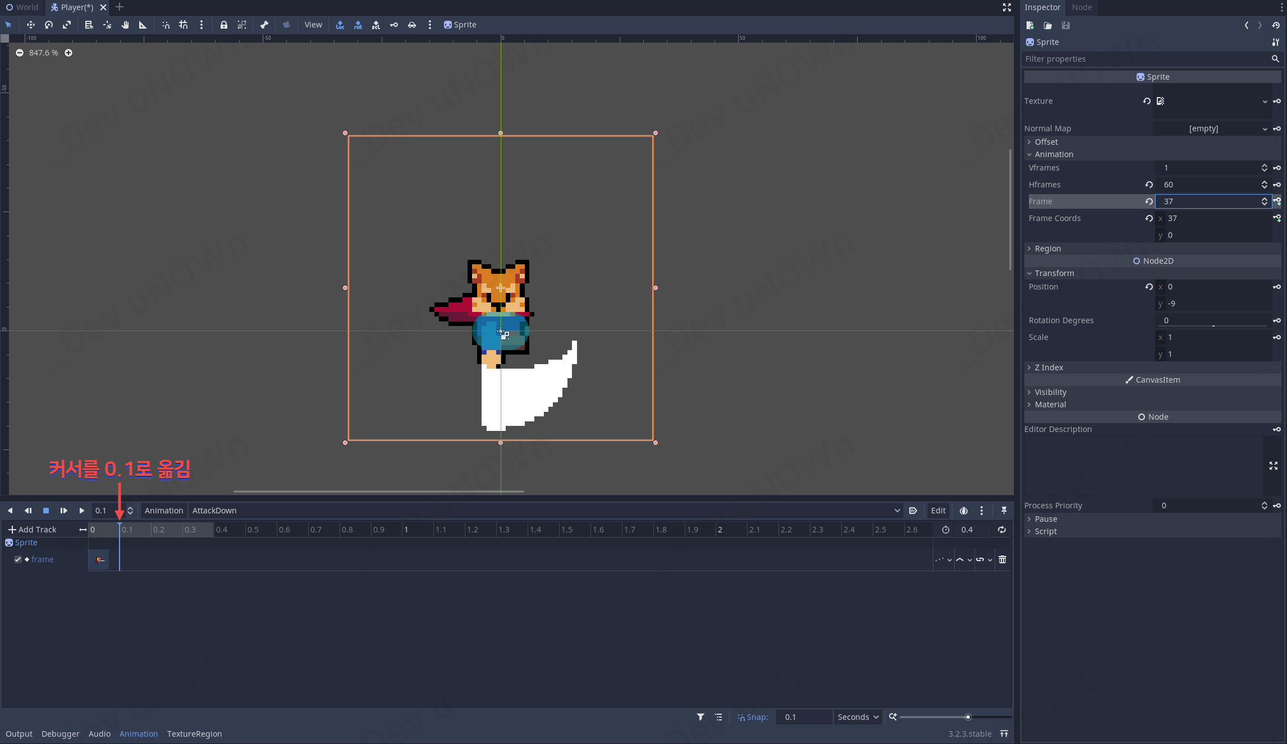Select the Rotate mode tool
Screen dimensions: 1287x744
coord(49,25)
